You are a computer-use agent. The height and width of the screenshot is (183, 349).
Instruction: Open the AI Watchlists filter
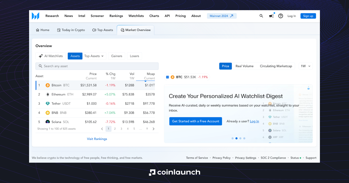[x=51, y=56]
